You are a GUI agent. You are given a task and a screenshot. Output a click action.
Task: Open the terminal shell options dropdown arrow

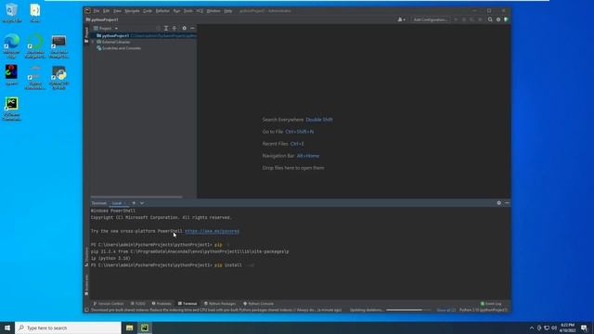[142, 203]
